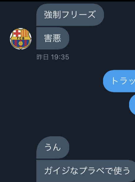135x182 pixels.
Task: Tap the golden ball in the FCB crest
Action: click(x=21, y=43)
